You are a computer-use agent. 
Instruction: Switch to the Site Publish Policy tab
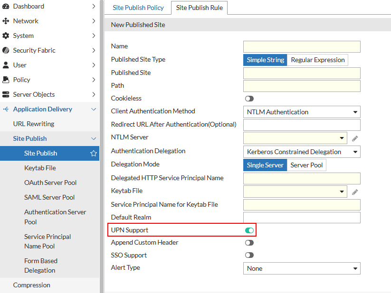click(138, 8)
